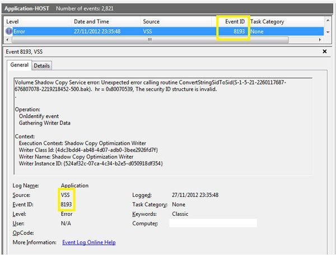The image size is (336, 255).
Task: Click the 27/11/2012 23:35:48 cell in event row
Action: point(97,31)
